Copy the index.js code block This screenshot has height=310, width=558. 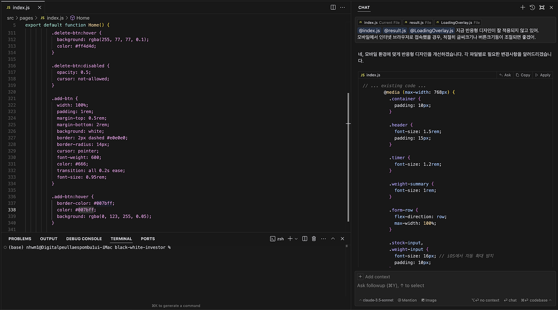pyautogui.click(x=523, y=75)
